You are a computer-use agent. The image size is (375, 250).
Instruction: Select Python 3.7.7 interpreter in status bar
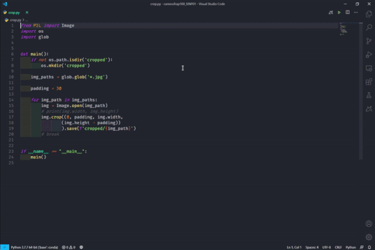[34, 248]
